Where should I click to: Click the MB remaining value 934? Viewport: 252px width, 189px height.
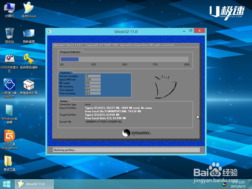point(93,86)
